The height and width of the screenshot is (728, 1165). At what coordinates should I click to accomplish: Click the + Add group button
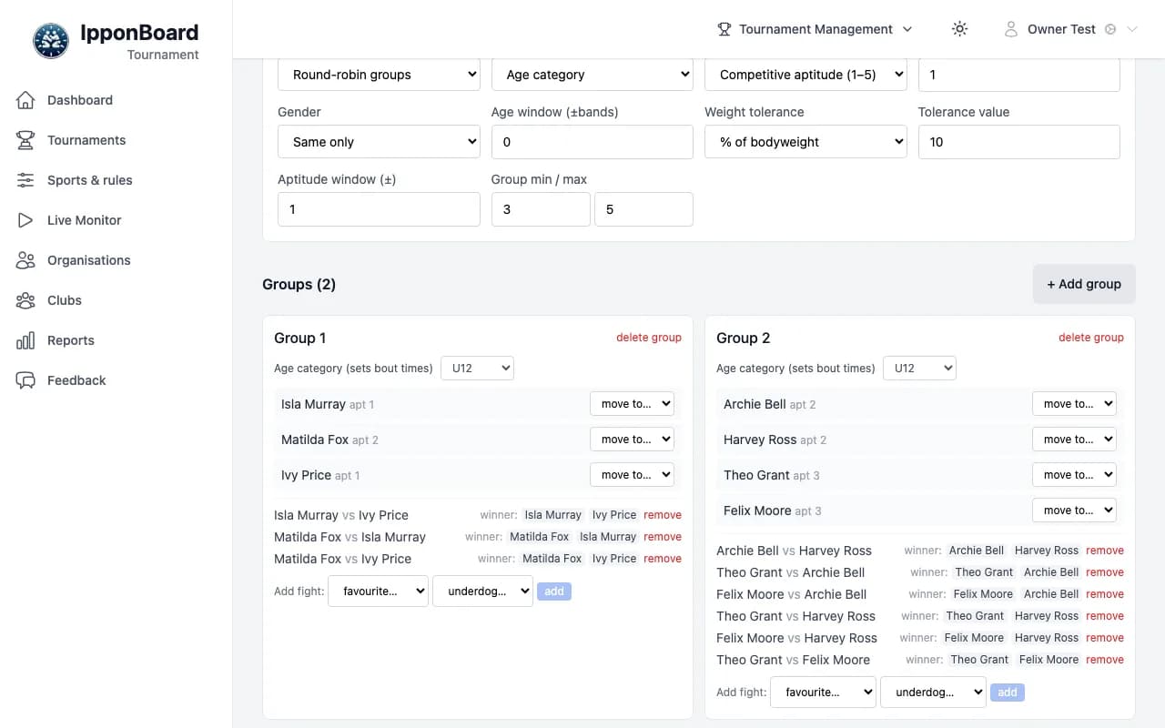pos(1084,284)
